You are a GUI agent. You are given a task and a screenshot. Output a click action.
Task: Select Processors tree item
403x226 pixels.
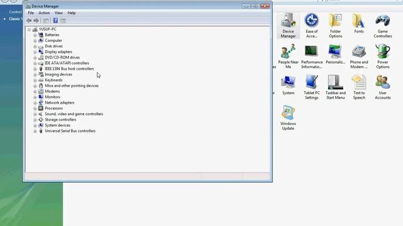54,108
